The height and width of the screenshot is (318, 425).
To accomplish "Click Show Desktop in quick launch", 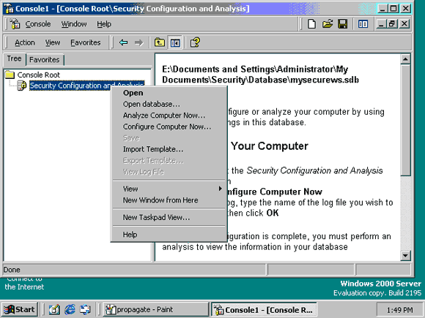I will pos(54,309).
